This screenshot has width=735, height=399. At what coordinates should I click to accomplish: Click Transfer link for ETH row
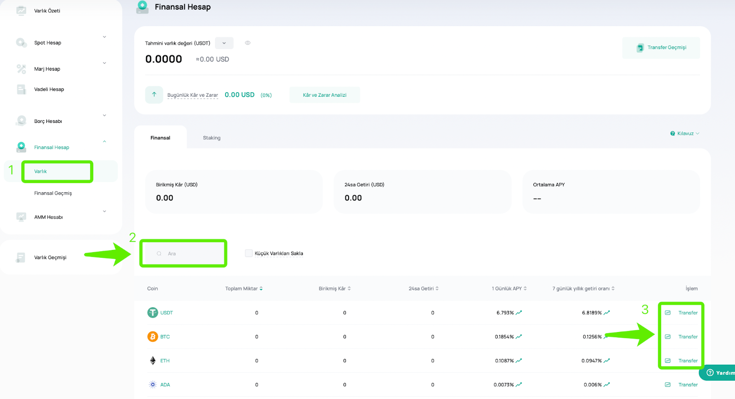[688, 360]
